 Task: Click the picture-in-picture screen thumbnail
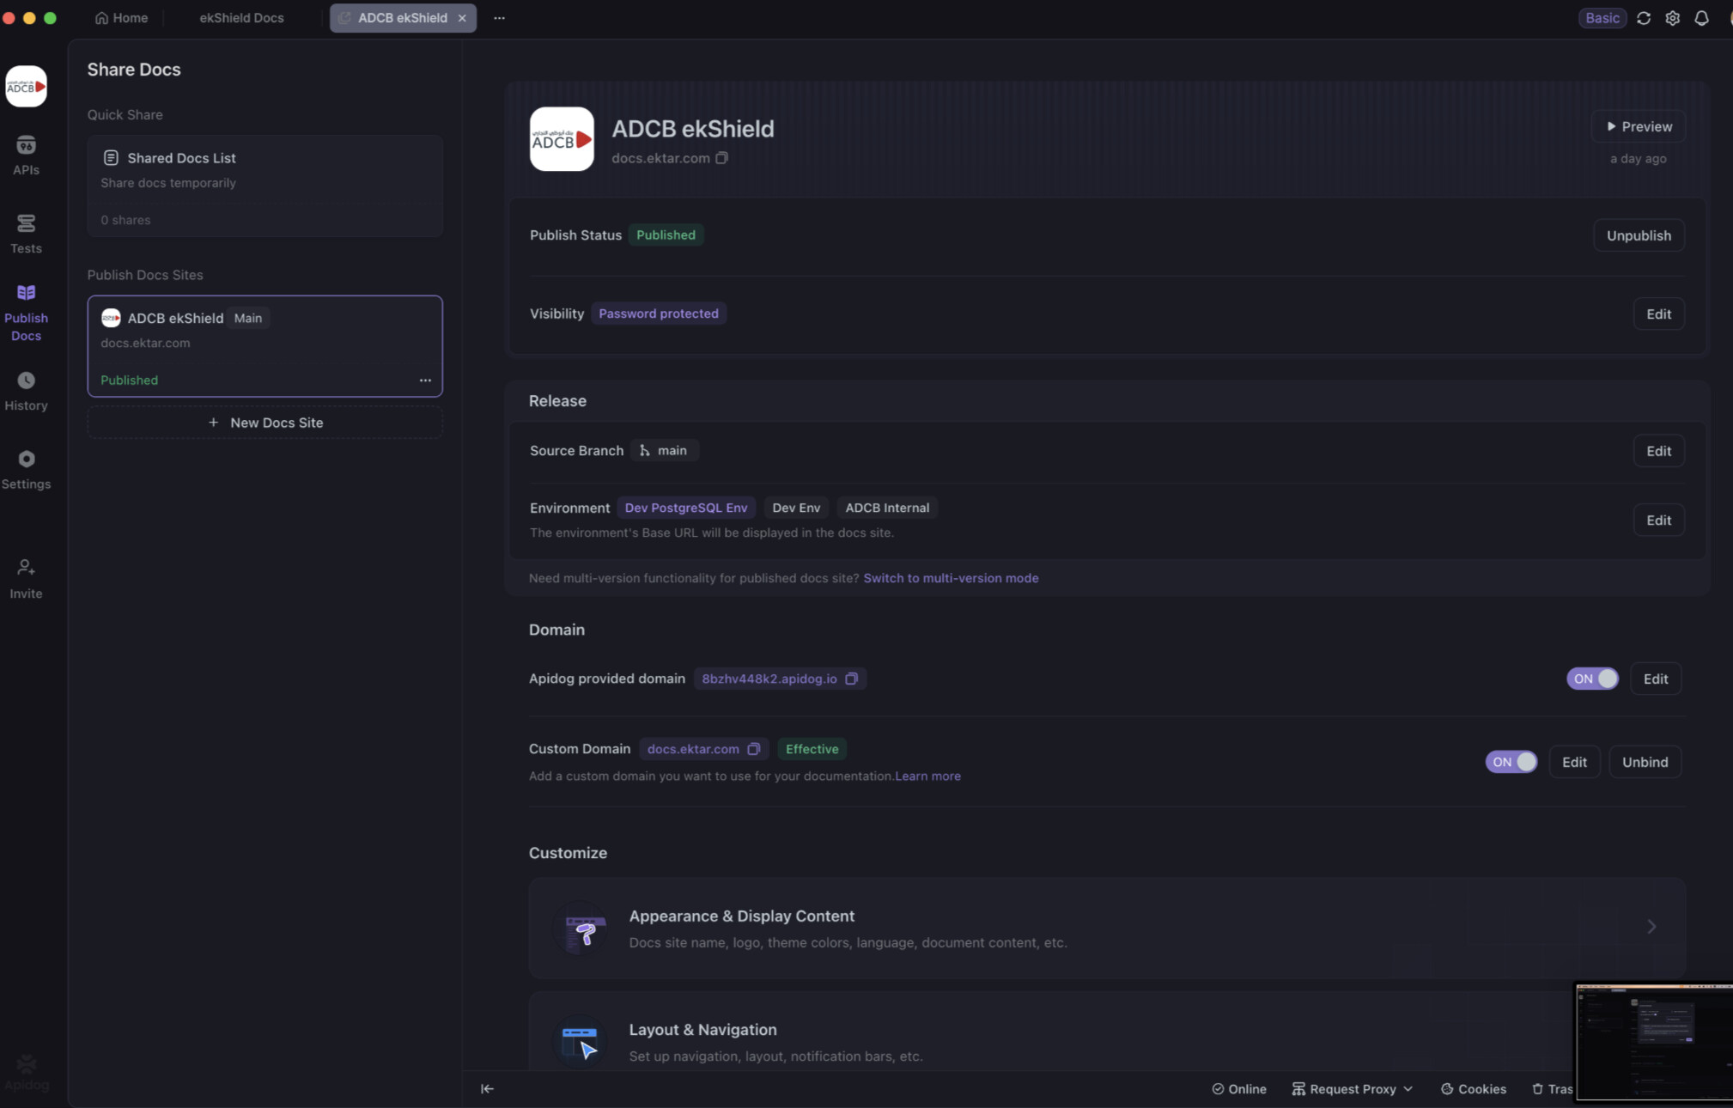(x=1653, y=1041)
